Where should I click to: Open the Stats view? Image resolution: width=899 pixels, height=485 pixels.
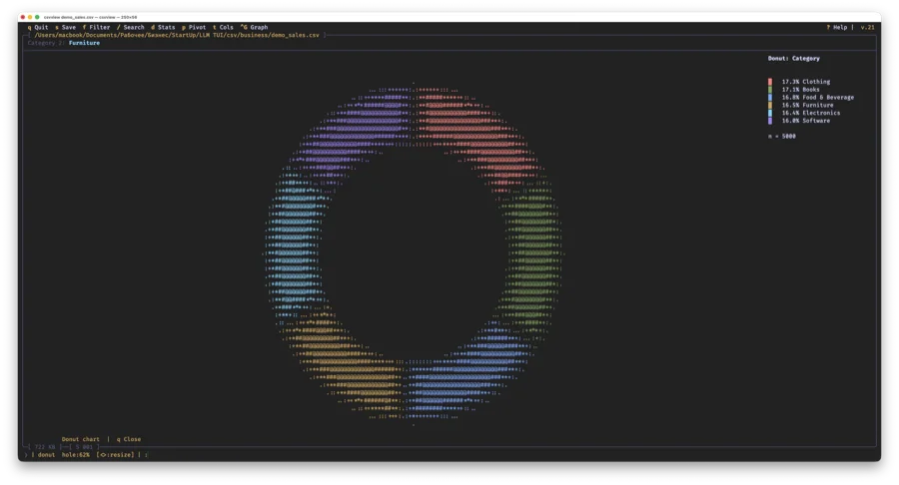click(x=164, y=27)
